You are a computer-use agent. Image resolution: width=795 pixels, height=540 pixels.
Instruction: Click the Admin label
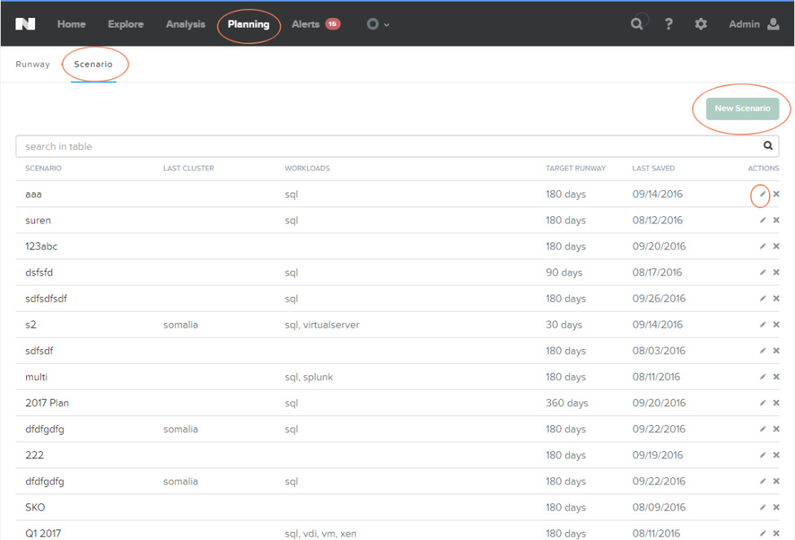[x=744, y=24]
